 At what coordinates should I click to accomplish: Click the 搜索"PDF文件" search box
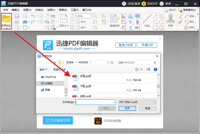(x=137, y=63)
